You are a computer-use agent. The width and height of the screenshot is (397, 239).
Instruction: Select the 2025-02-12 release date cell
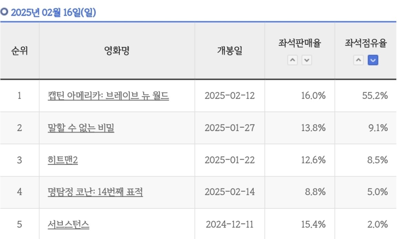point(230,96)
